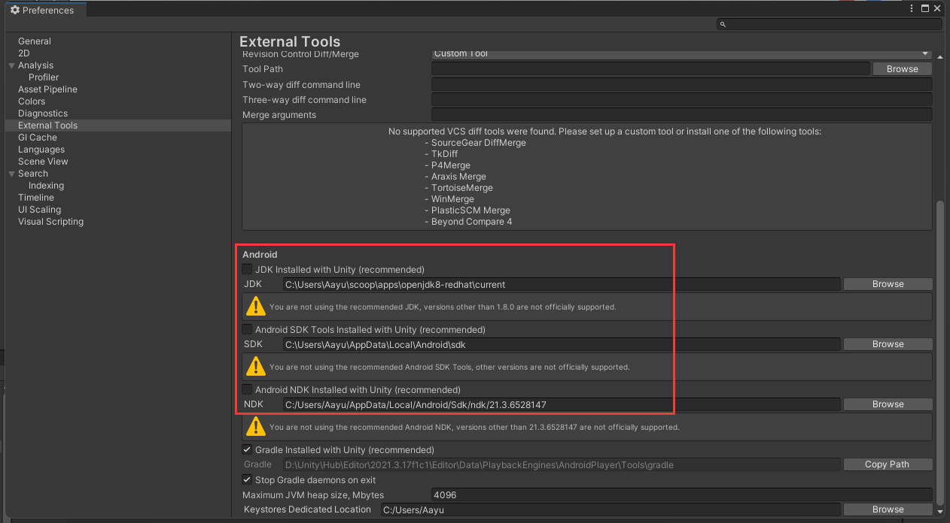950x523 pixels.
Task: Browse for the JDK path
Action: (x=888, y=284)
